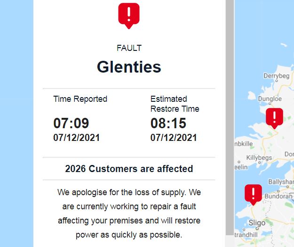Click the FAULT label text
Screen dimensions: 294x247
point(129,48)
